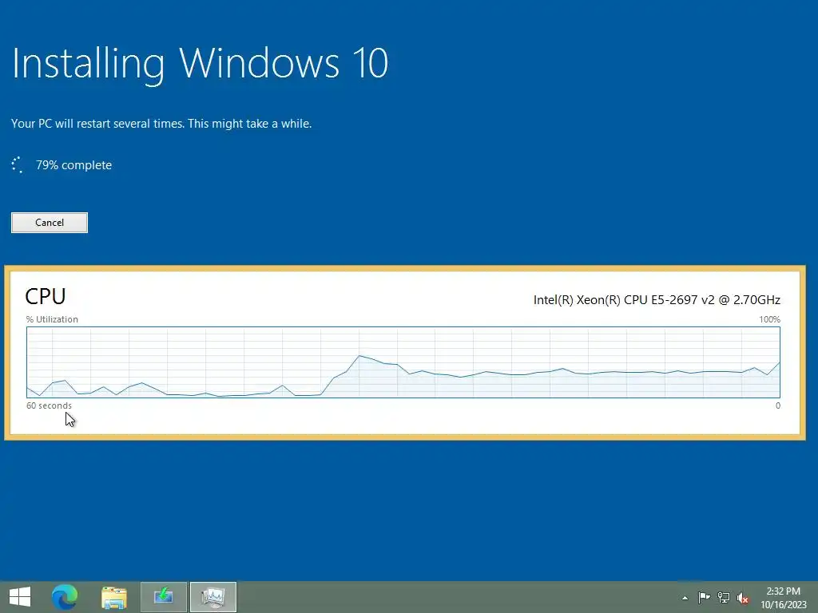Image resolution: width=818 pixels, height=613 pixels.
Task: Click the 'Your PC will restart several times' message
Action: (161, 124)
